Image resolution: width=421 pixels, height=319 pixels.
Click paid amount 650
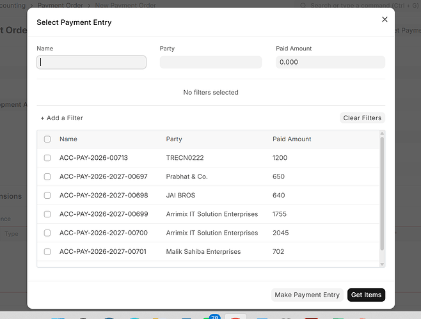click(x=279, y=176)
